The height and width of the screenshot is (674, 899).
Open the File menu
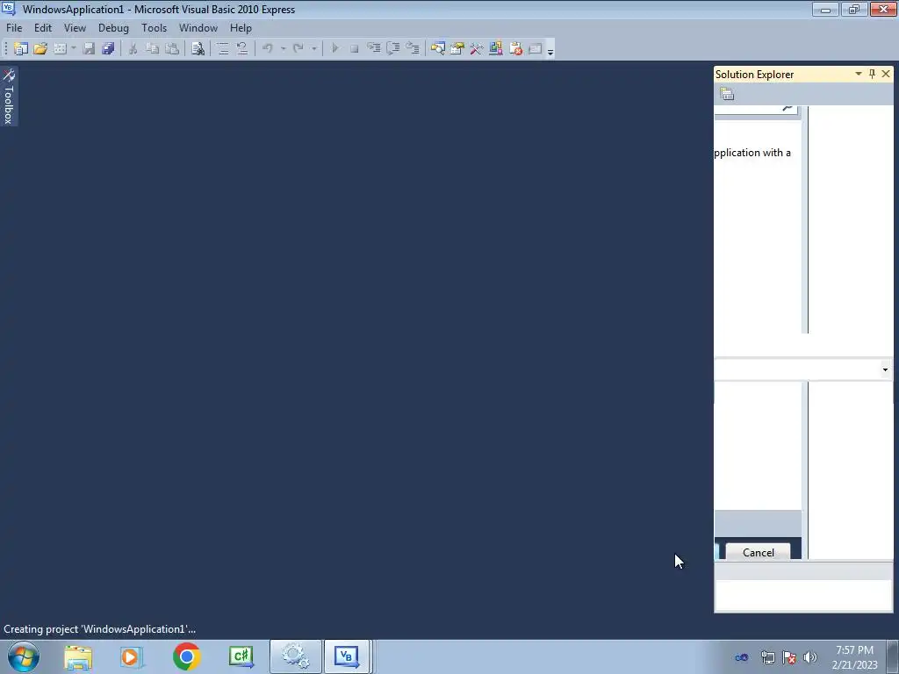[x=14, y=27]
